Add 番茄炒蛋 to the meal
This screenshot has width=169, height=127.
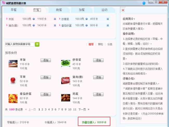click(x=46, y=95)
